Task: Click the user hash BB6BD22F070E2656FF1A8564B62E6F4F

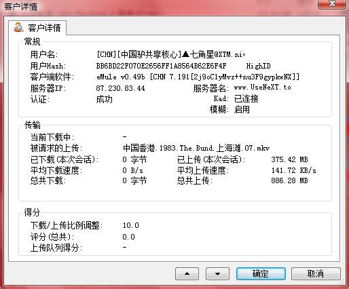Action: [x=161, y=66]
